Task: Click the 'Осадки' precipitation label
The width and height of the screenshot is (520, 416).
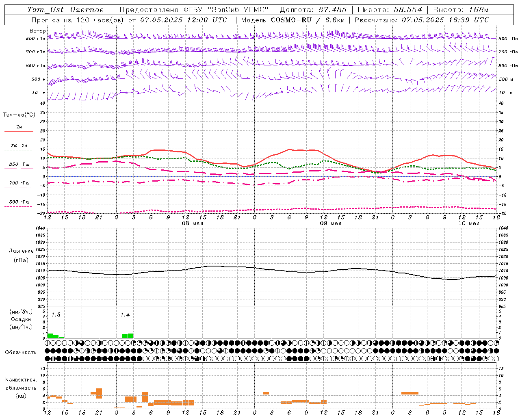Action: (x=21, y=319)
